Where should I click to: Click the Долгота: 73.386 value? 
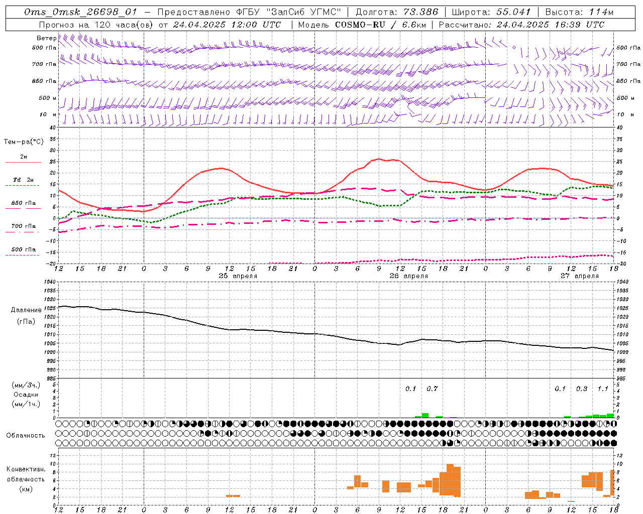pyautogui.click(x=397, y=12)
